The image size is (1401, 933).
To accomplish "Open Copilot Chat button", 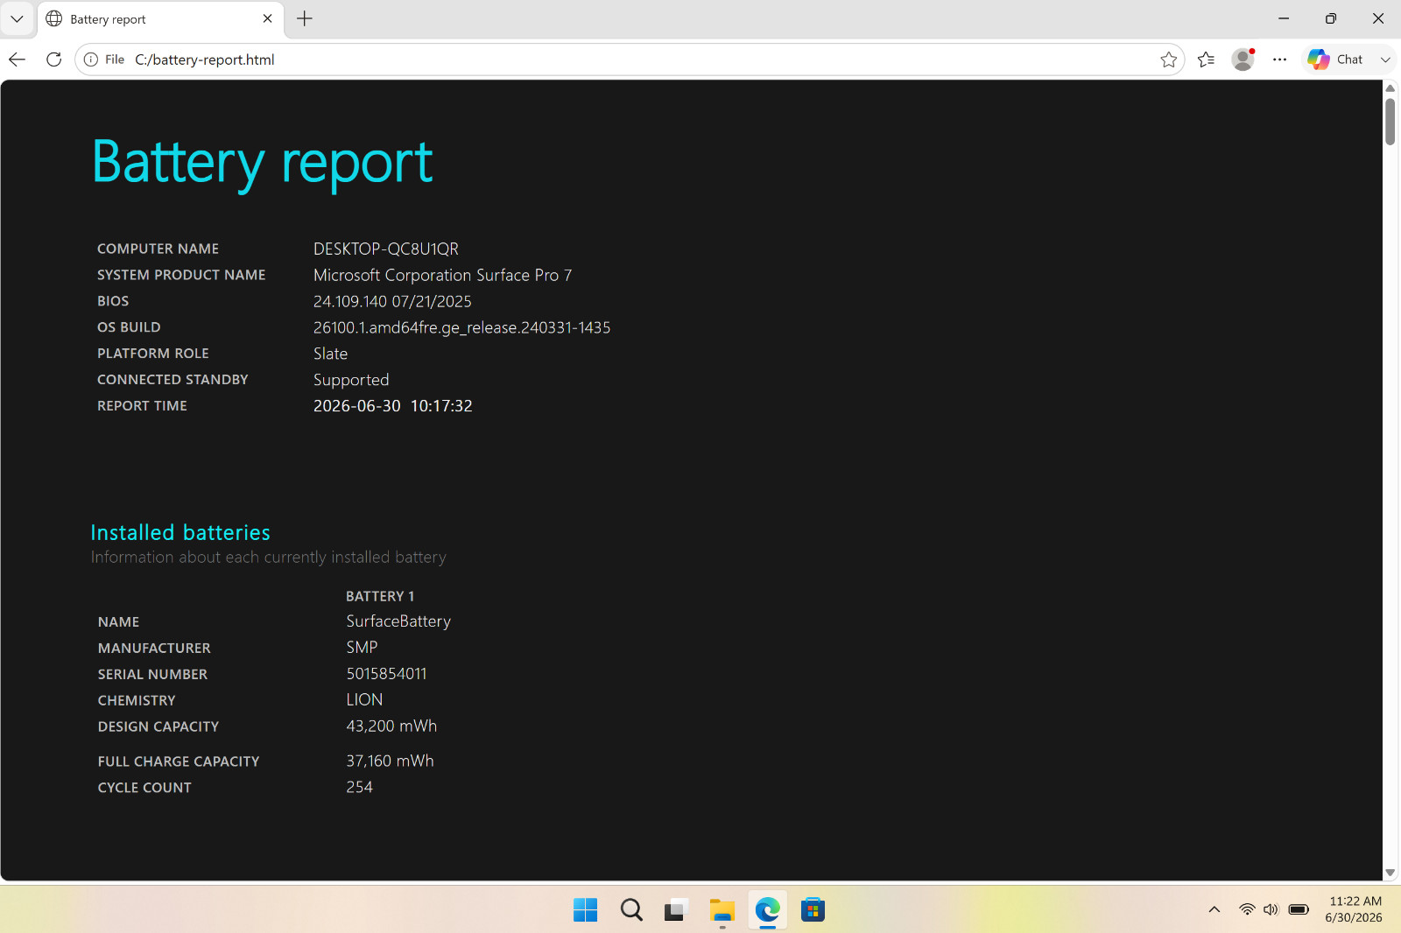I will (1335, 60).
